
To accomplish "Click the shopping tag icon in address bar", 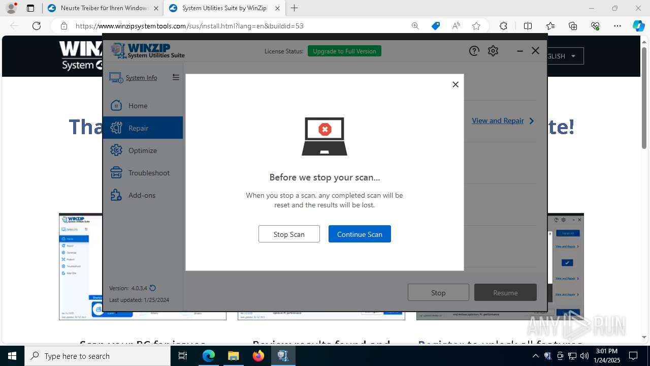I will [436, 26].
